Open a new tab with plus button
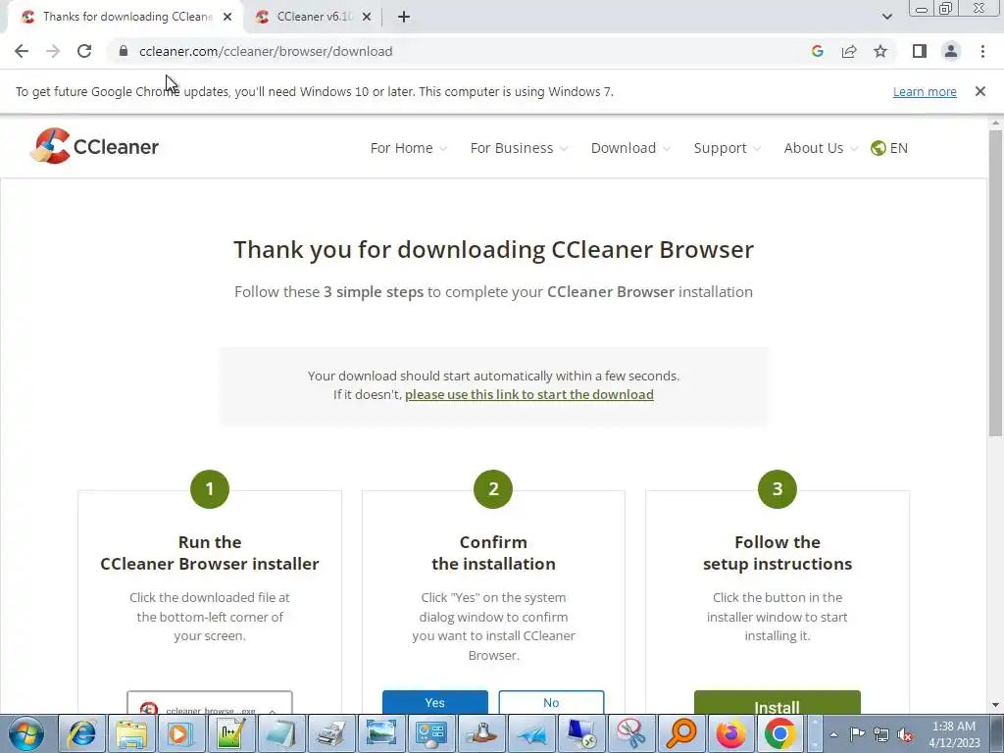This screenshot has height=753, width=1004. click(x=403, y=17)
